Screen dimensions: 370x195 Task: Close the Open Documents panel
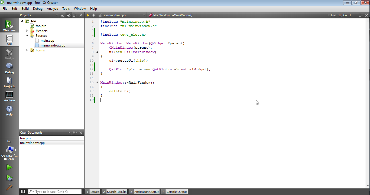(x=81, y=133)
